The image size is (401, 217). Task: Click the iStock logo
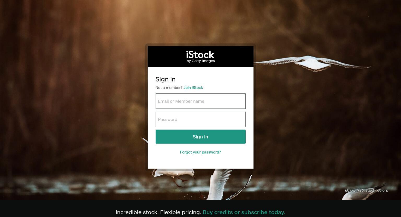point(200,56)
